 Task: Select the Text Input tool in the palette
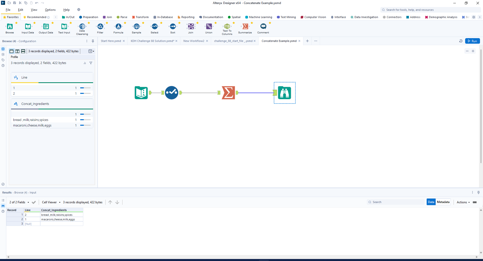(x=64, y=28)
